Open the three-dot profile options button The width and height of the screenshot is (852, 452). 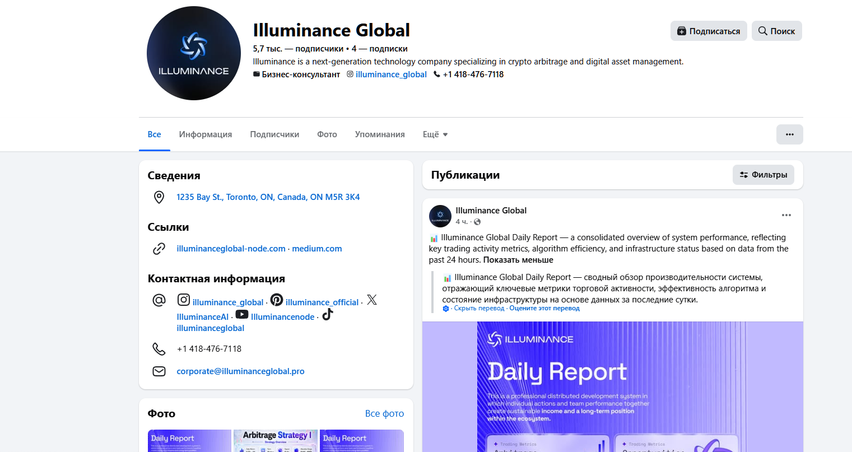point(790,134)
